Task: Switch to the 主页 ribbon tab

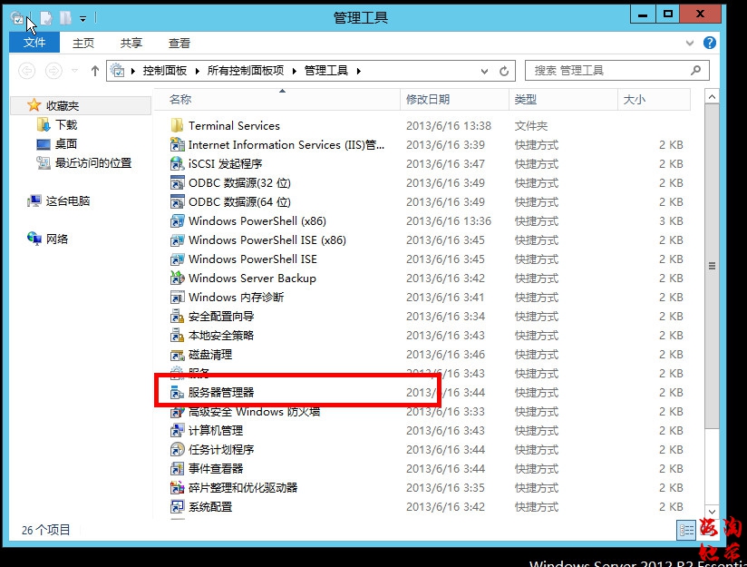Action: tap(83, 43)
